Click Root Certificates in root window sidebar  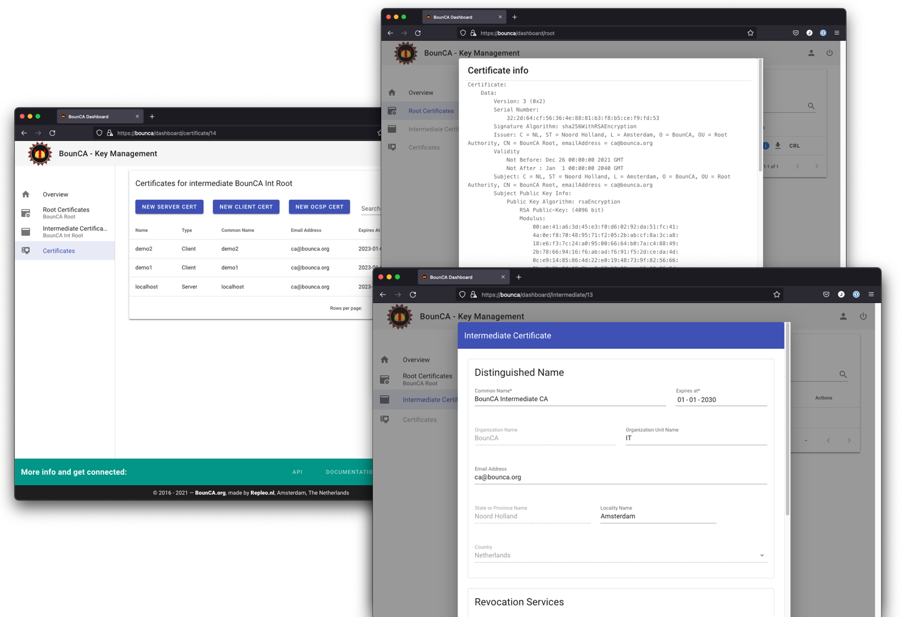[x=431, y=111]
